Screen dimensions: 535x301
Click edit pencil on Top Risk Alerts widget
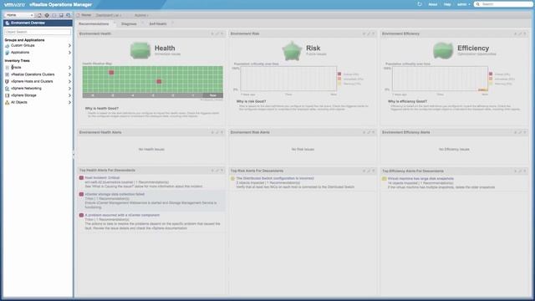369,171
